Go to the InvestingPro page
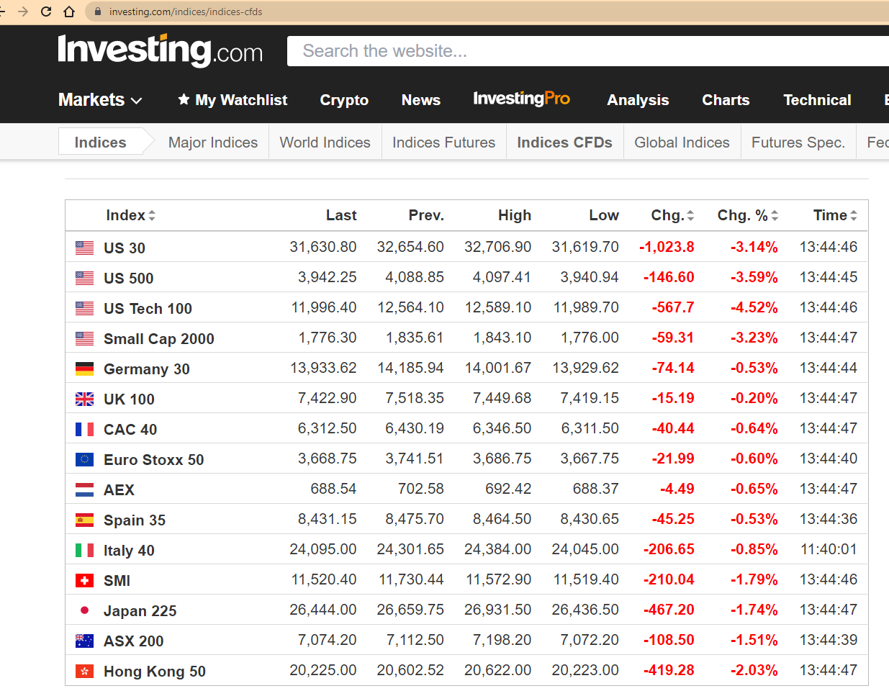 point(521,99)
